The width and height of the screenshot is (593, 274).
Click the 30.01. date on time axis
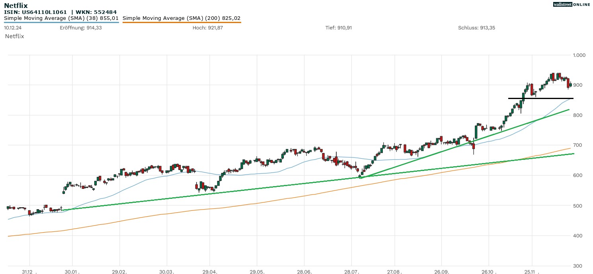(72, 272)
